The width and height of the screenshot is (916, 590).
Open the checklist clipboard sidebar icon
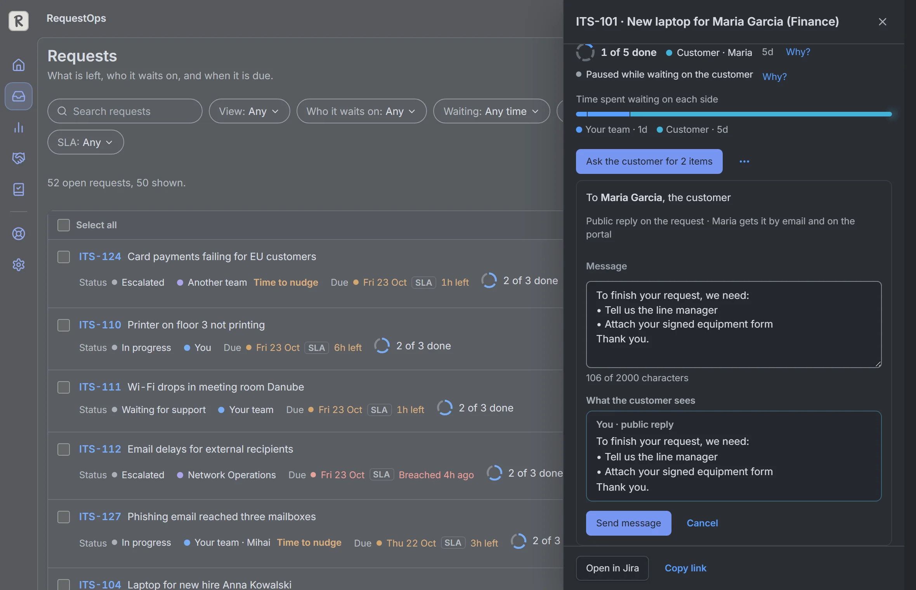19,189
